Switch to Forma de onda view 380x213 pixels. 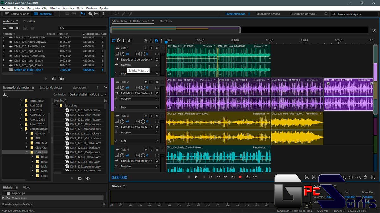coord(17,14)
